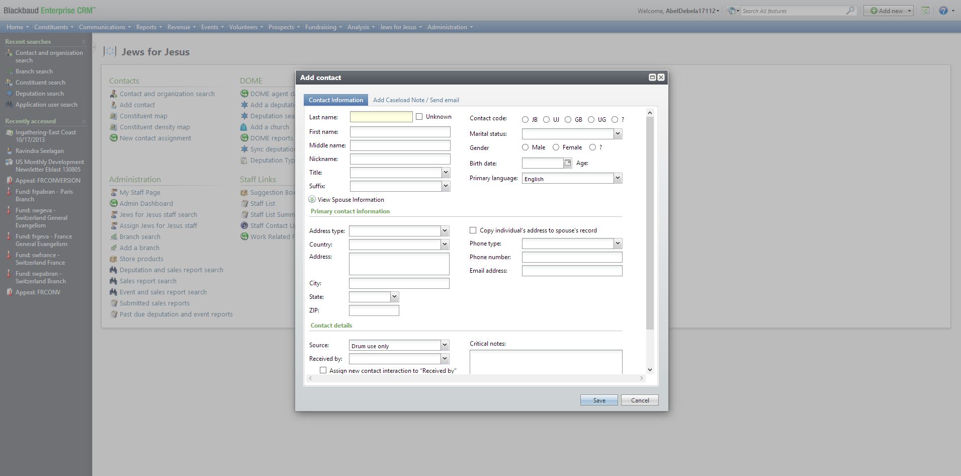
Task: Select the Contact Information tab
Action: click(335, 100)
